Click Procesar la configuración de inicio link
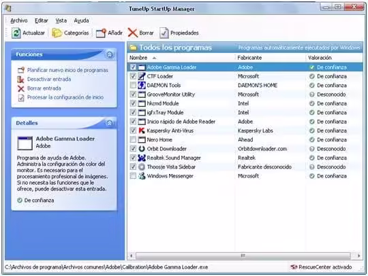Image resolution: width=368 pixels, height=276 pixels. click(65, 97)
